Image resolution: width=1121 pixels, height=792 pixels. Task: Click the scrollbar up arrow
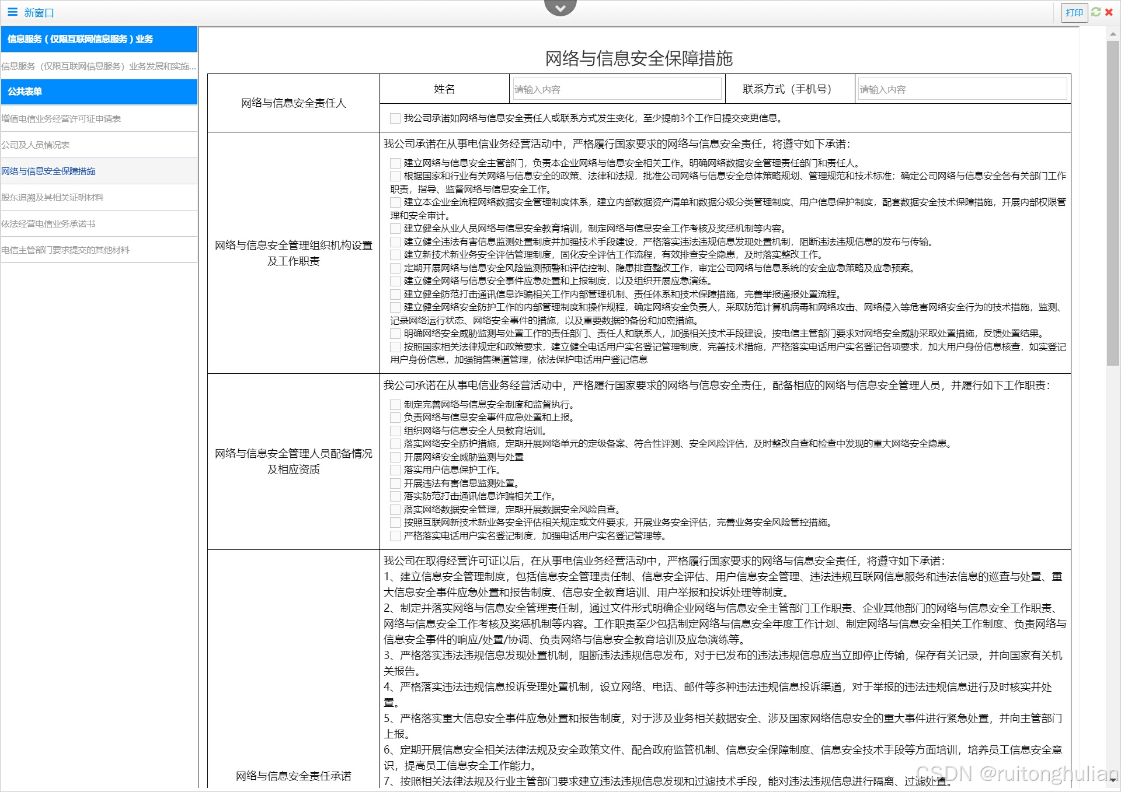click(1113, 34)
